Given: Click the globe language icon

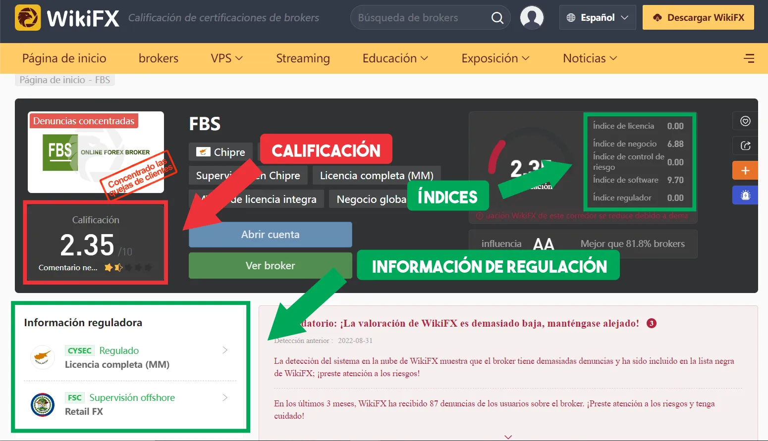Looking at the screenshot, I should coord(571,18).
